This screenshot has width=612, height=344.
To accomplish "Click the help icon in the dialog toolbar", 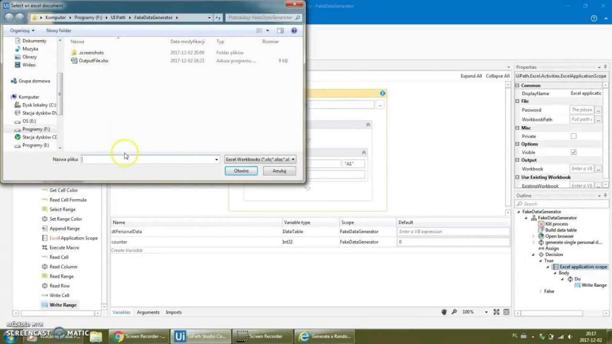I will 294,31.
